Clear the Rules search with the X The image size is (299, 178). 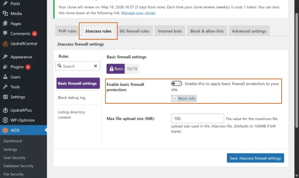pos(95,66)
